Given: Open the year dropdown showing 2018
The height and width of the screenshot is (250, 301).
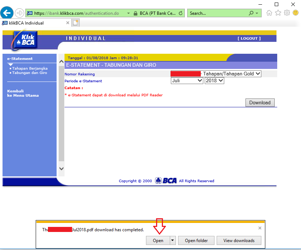Looking at the screenshot, I should coord(214,81).
